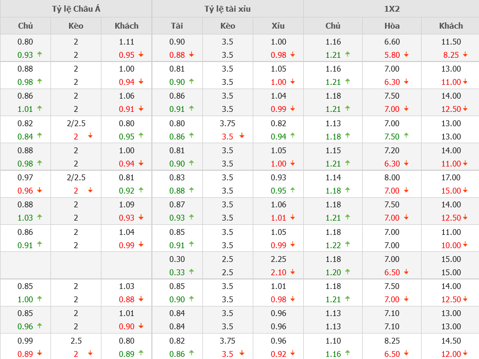Click the Hòa column header
479x359 pixels.
[x=392, y=25]
